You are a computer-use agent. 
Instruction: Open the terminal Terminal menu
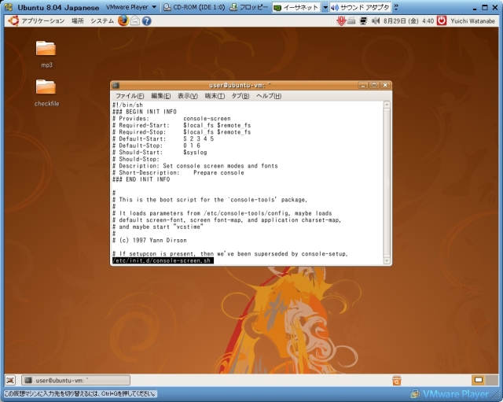[x=215, y=96]
